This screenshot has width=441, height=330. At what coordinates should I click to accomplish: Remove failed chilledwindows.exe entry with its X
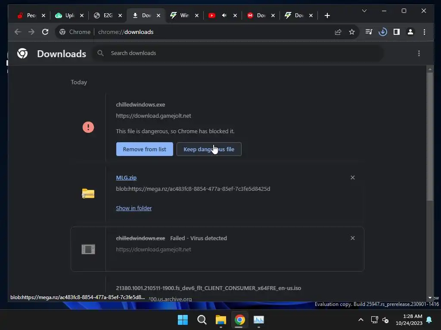click(x=352, y=238)
